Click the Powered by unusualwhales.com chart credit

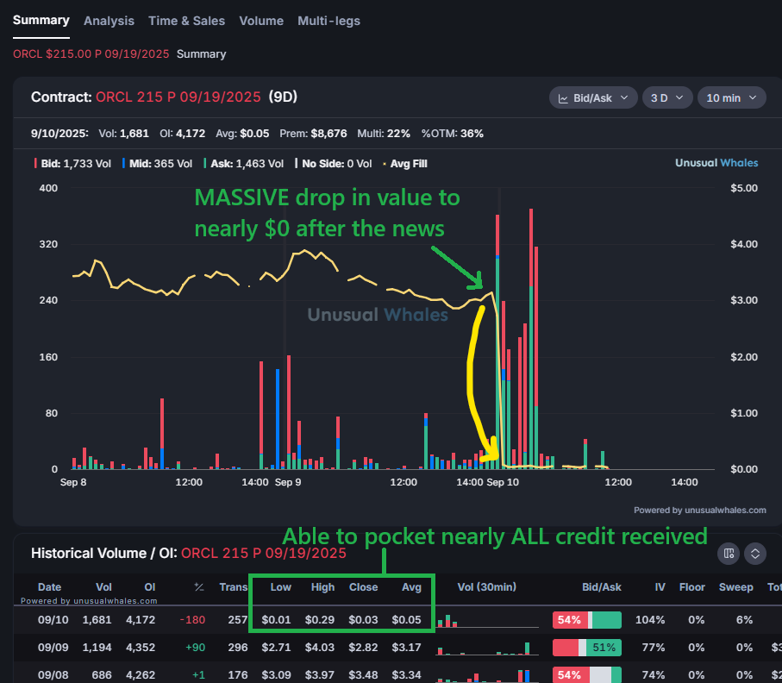[700, 510]
